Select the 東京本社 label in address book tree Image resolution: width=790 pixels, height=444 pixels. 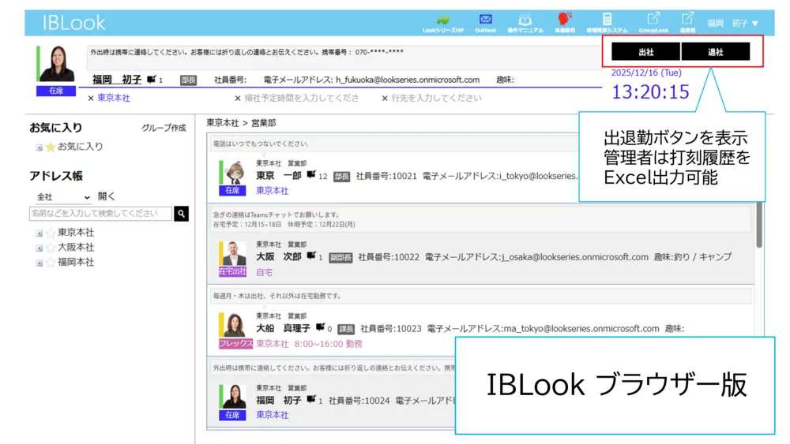[76, 233]
